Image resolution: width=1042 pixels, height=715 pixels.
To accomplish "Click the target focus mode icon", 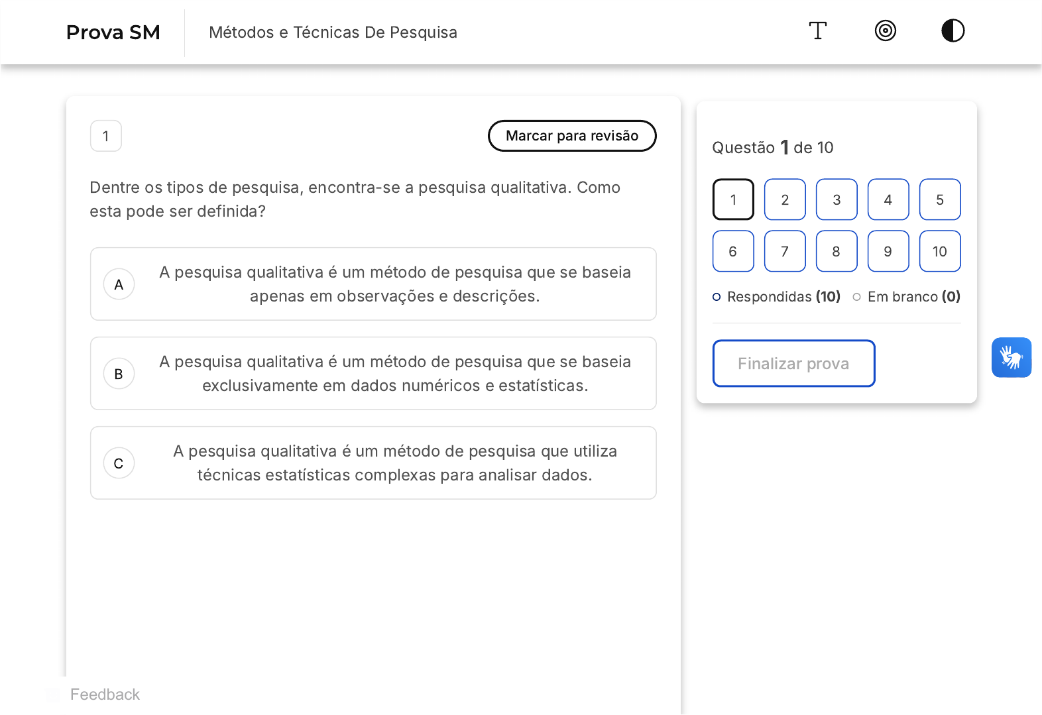I will point(885,31).
